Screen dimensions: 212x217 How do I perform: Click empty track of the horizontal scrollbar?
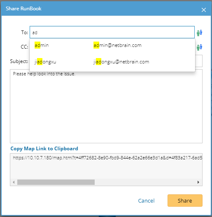click(x=145, y=182)
